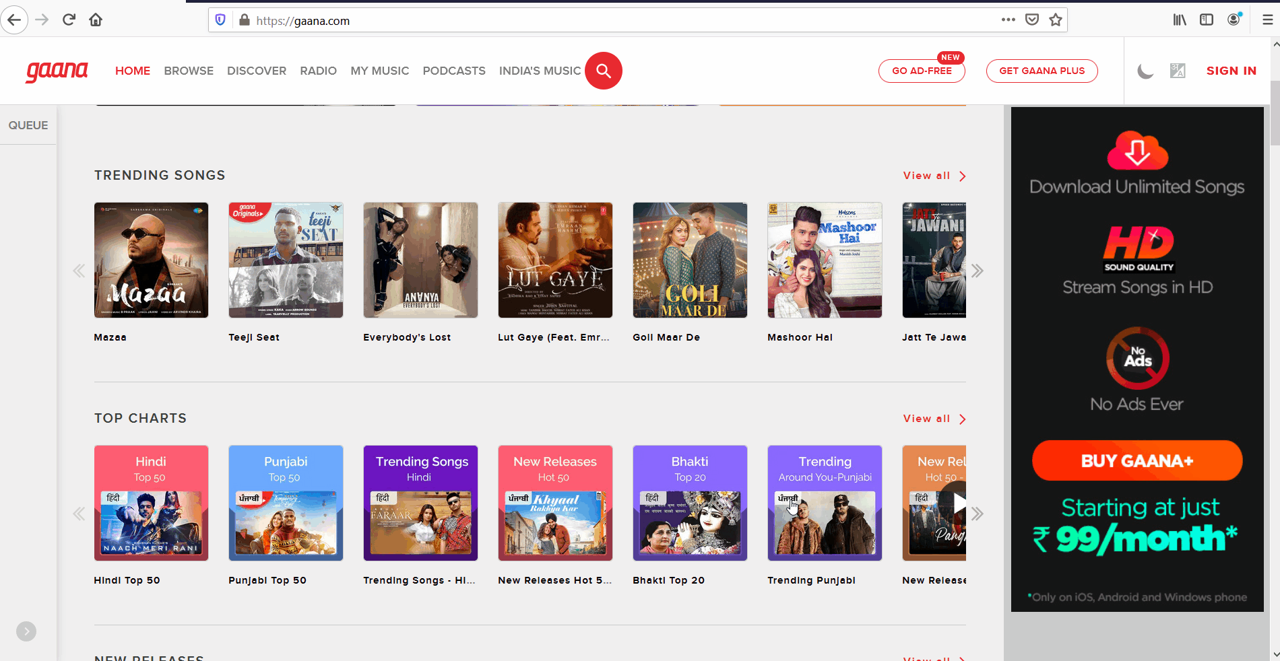Toggle the Firefox sidebar icon
This screenshot has height=661, width=1280.
click(x=1206, y=20)
